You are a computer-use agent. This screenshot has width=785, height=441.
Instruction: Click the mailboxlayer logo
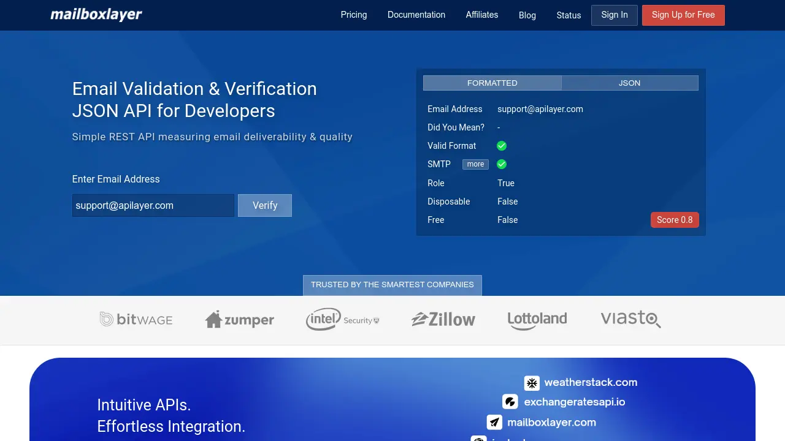[x=96, y=15]
